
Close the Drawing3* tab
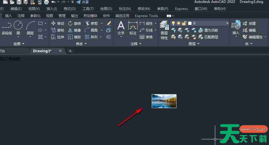pyautogui.click(x=60, y=51)
